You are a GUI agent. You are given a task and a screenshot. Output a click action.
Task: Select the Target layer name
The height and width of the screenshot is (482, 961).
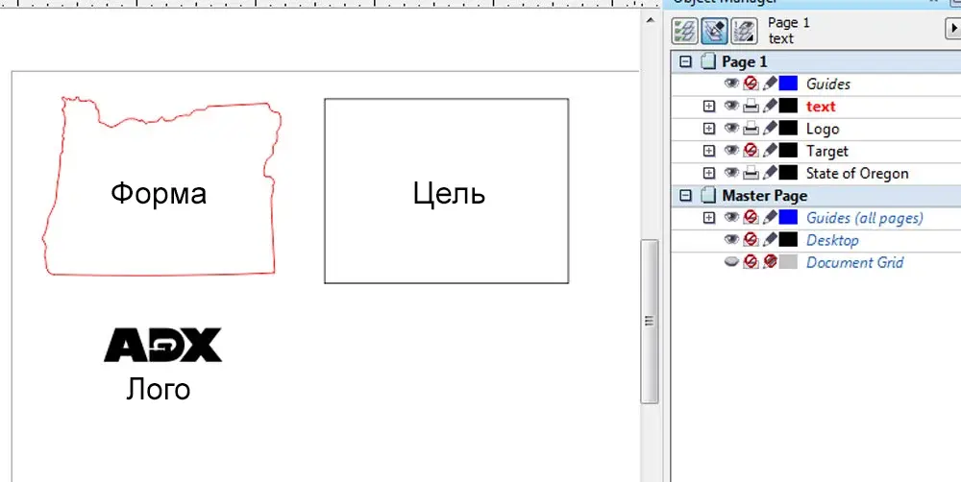[826, 152]
